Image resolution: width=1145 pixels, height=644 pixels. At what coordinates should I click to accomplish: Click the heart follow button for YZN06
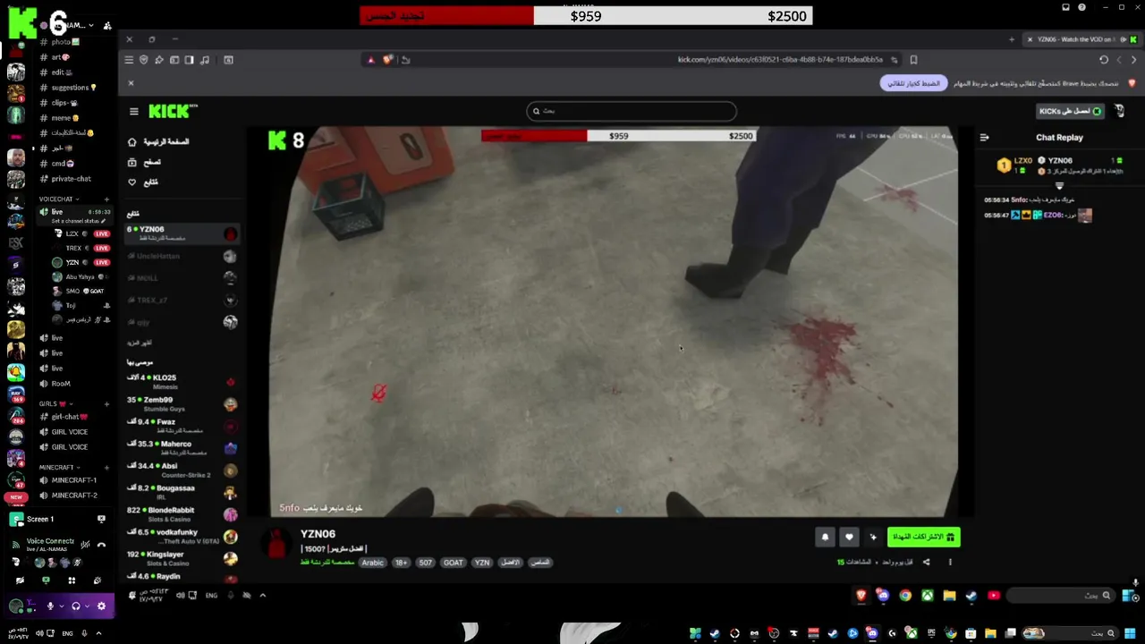coord(849,537)
